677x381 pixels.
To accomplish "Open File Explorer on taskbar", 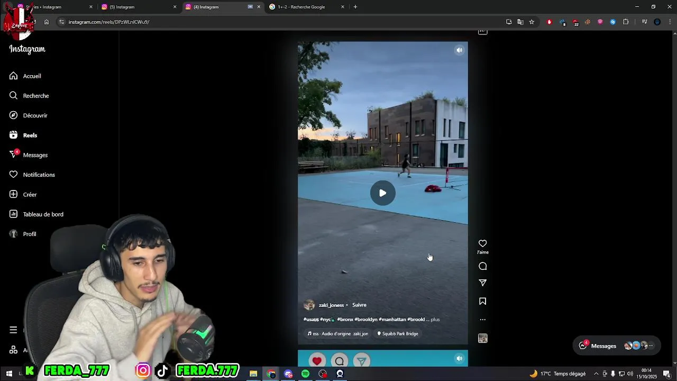I will [x=253, y=374].
